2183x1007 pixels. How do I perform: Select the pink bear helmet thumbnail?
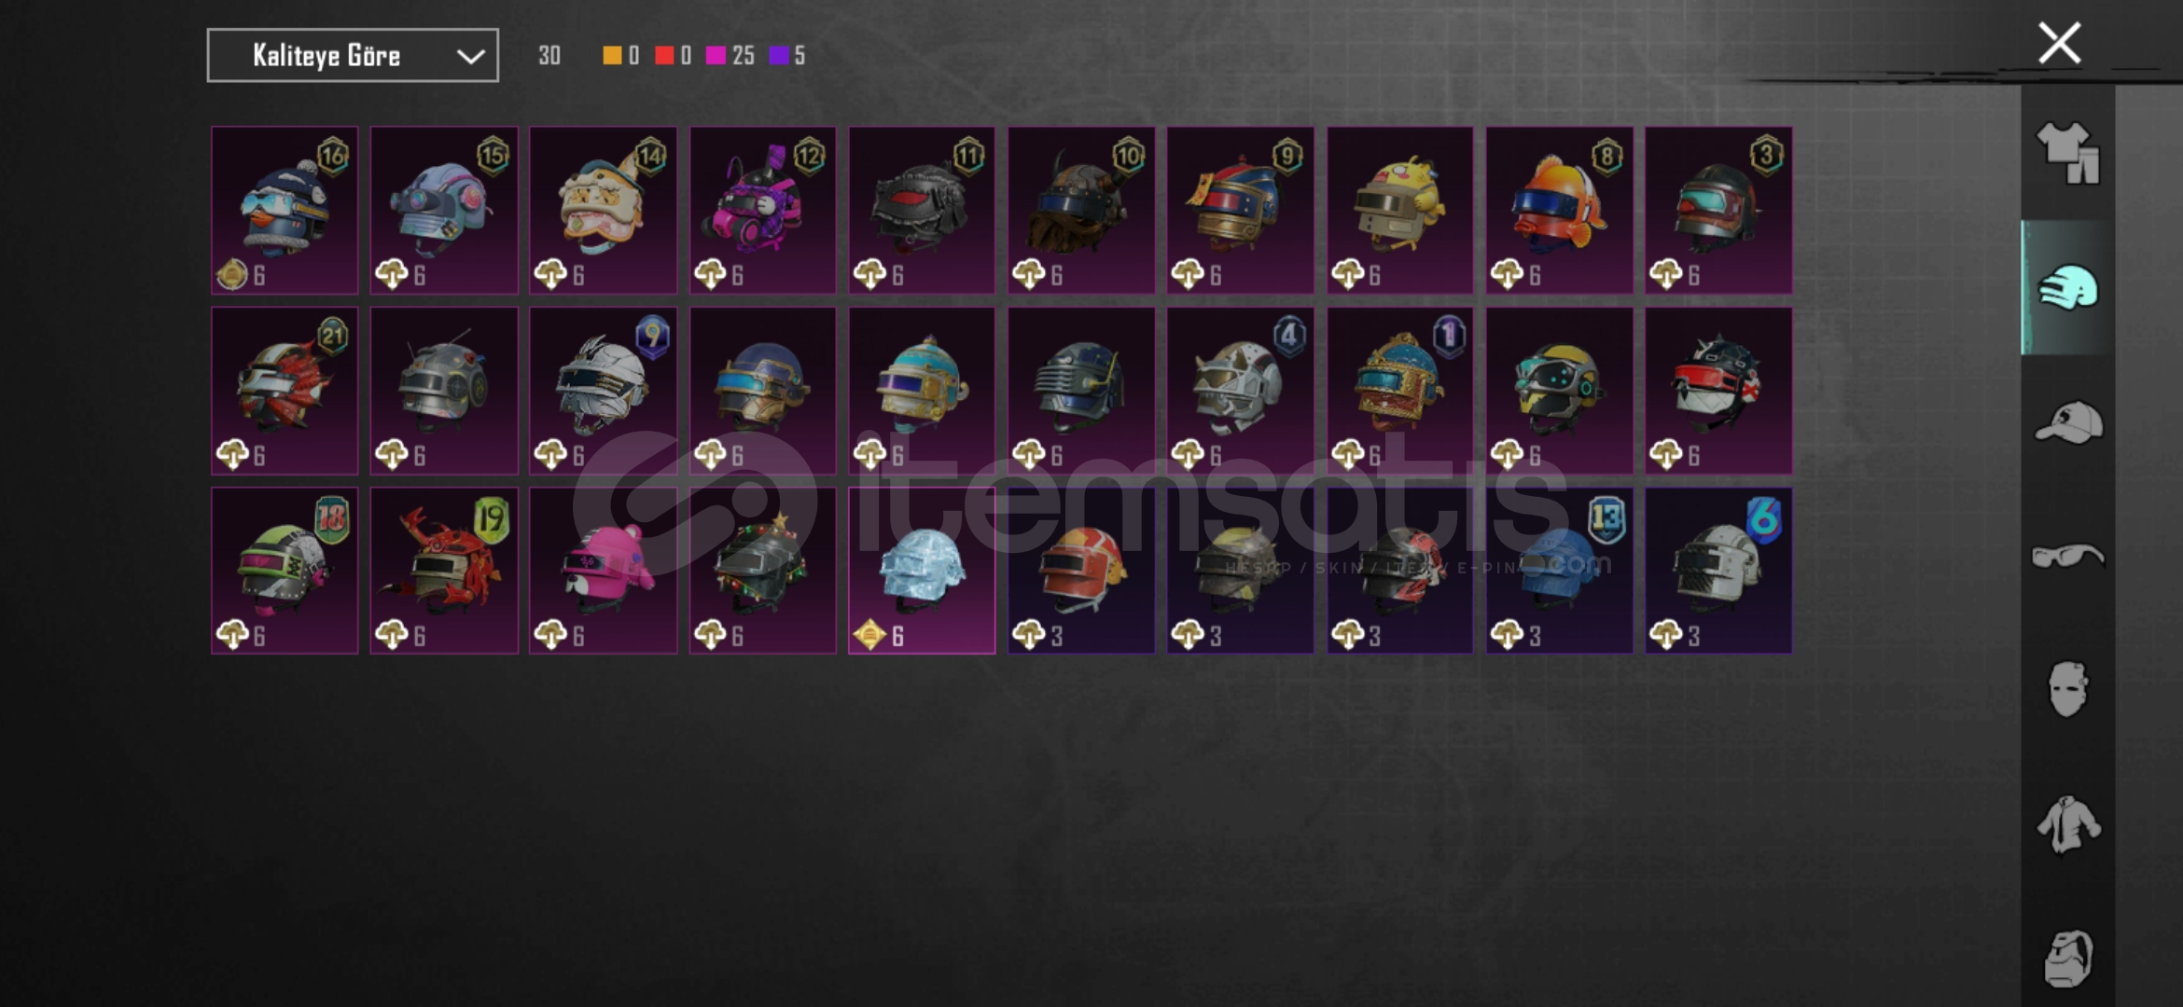(604, 571)
